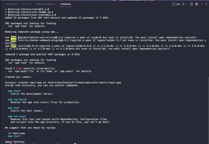
Task: Show the DEBUG CONSOLE tab
Action: pyautogui.click(x=46, y=4)
